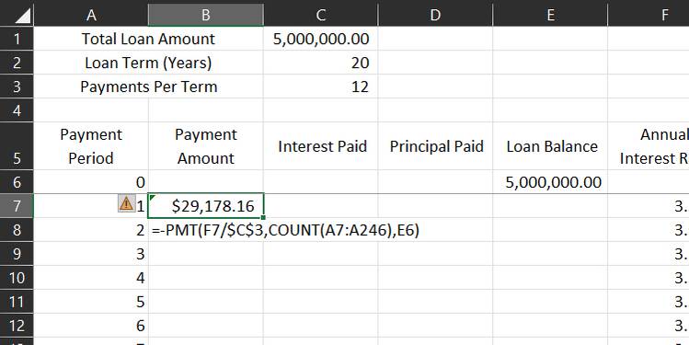Select row 3 header

pyautogui.click(x=17, y=86)
